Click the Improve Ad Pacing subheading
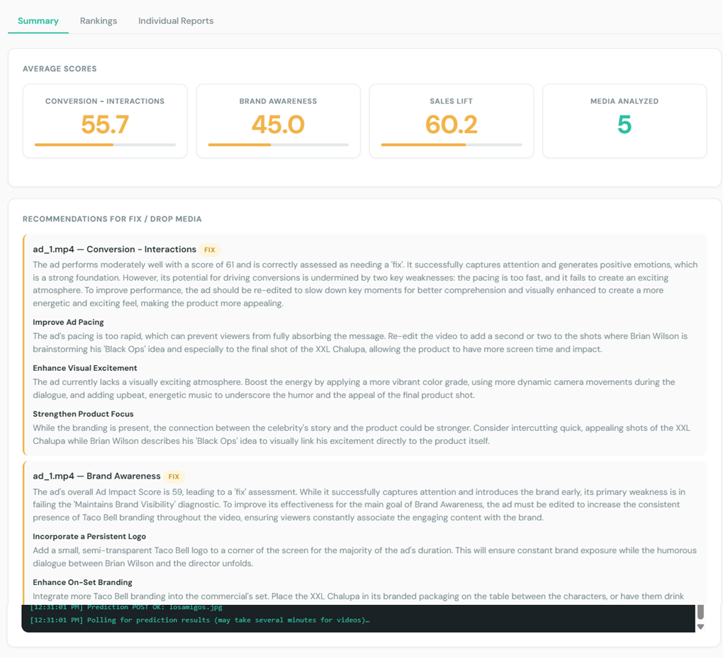This screenshot has height=658, width=723. (x=68, y=323)
